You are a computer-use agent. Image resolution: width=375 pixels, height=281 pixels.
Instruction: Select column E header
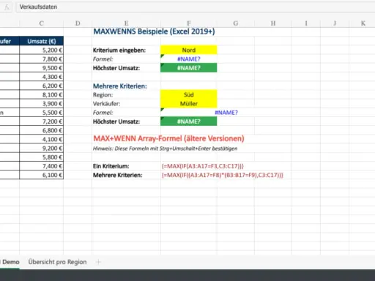click(126, 23)
